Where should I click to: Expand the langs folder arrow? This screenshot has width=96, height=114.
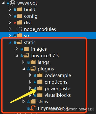23,62
